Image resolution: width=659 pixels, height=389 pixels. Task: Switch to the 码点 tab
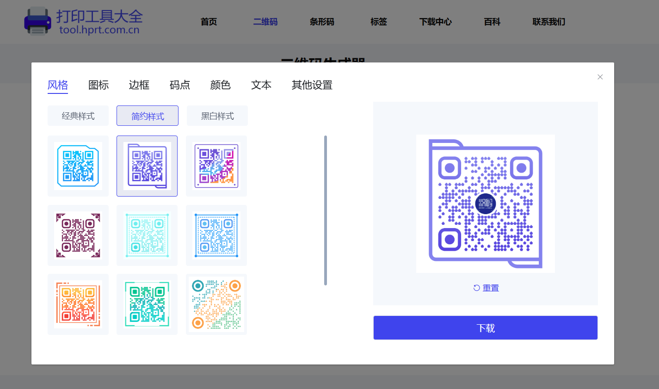click(x=180, y=85)
